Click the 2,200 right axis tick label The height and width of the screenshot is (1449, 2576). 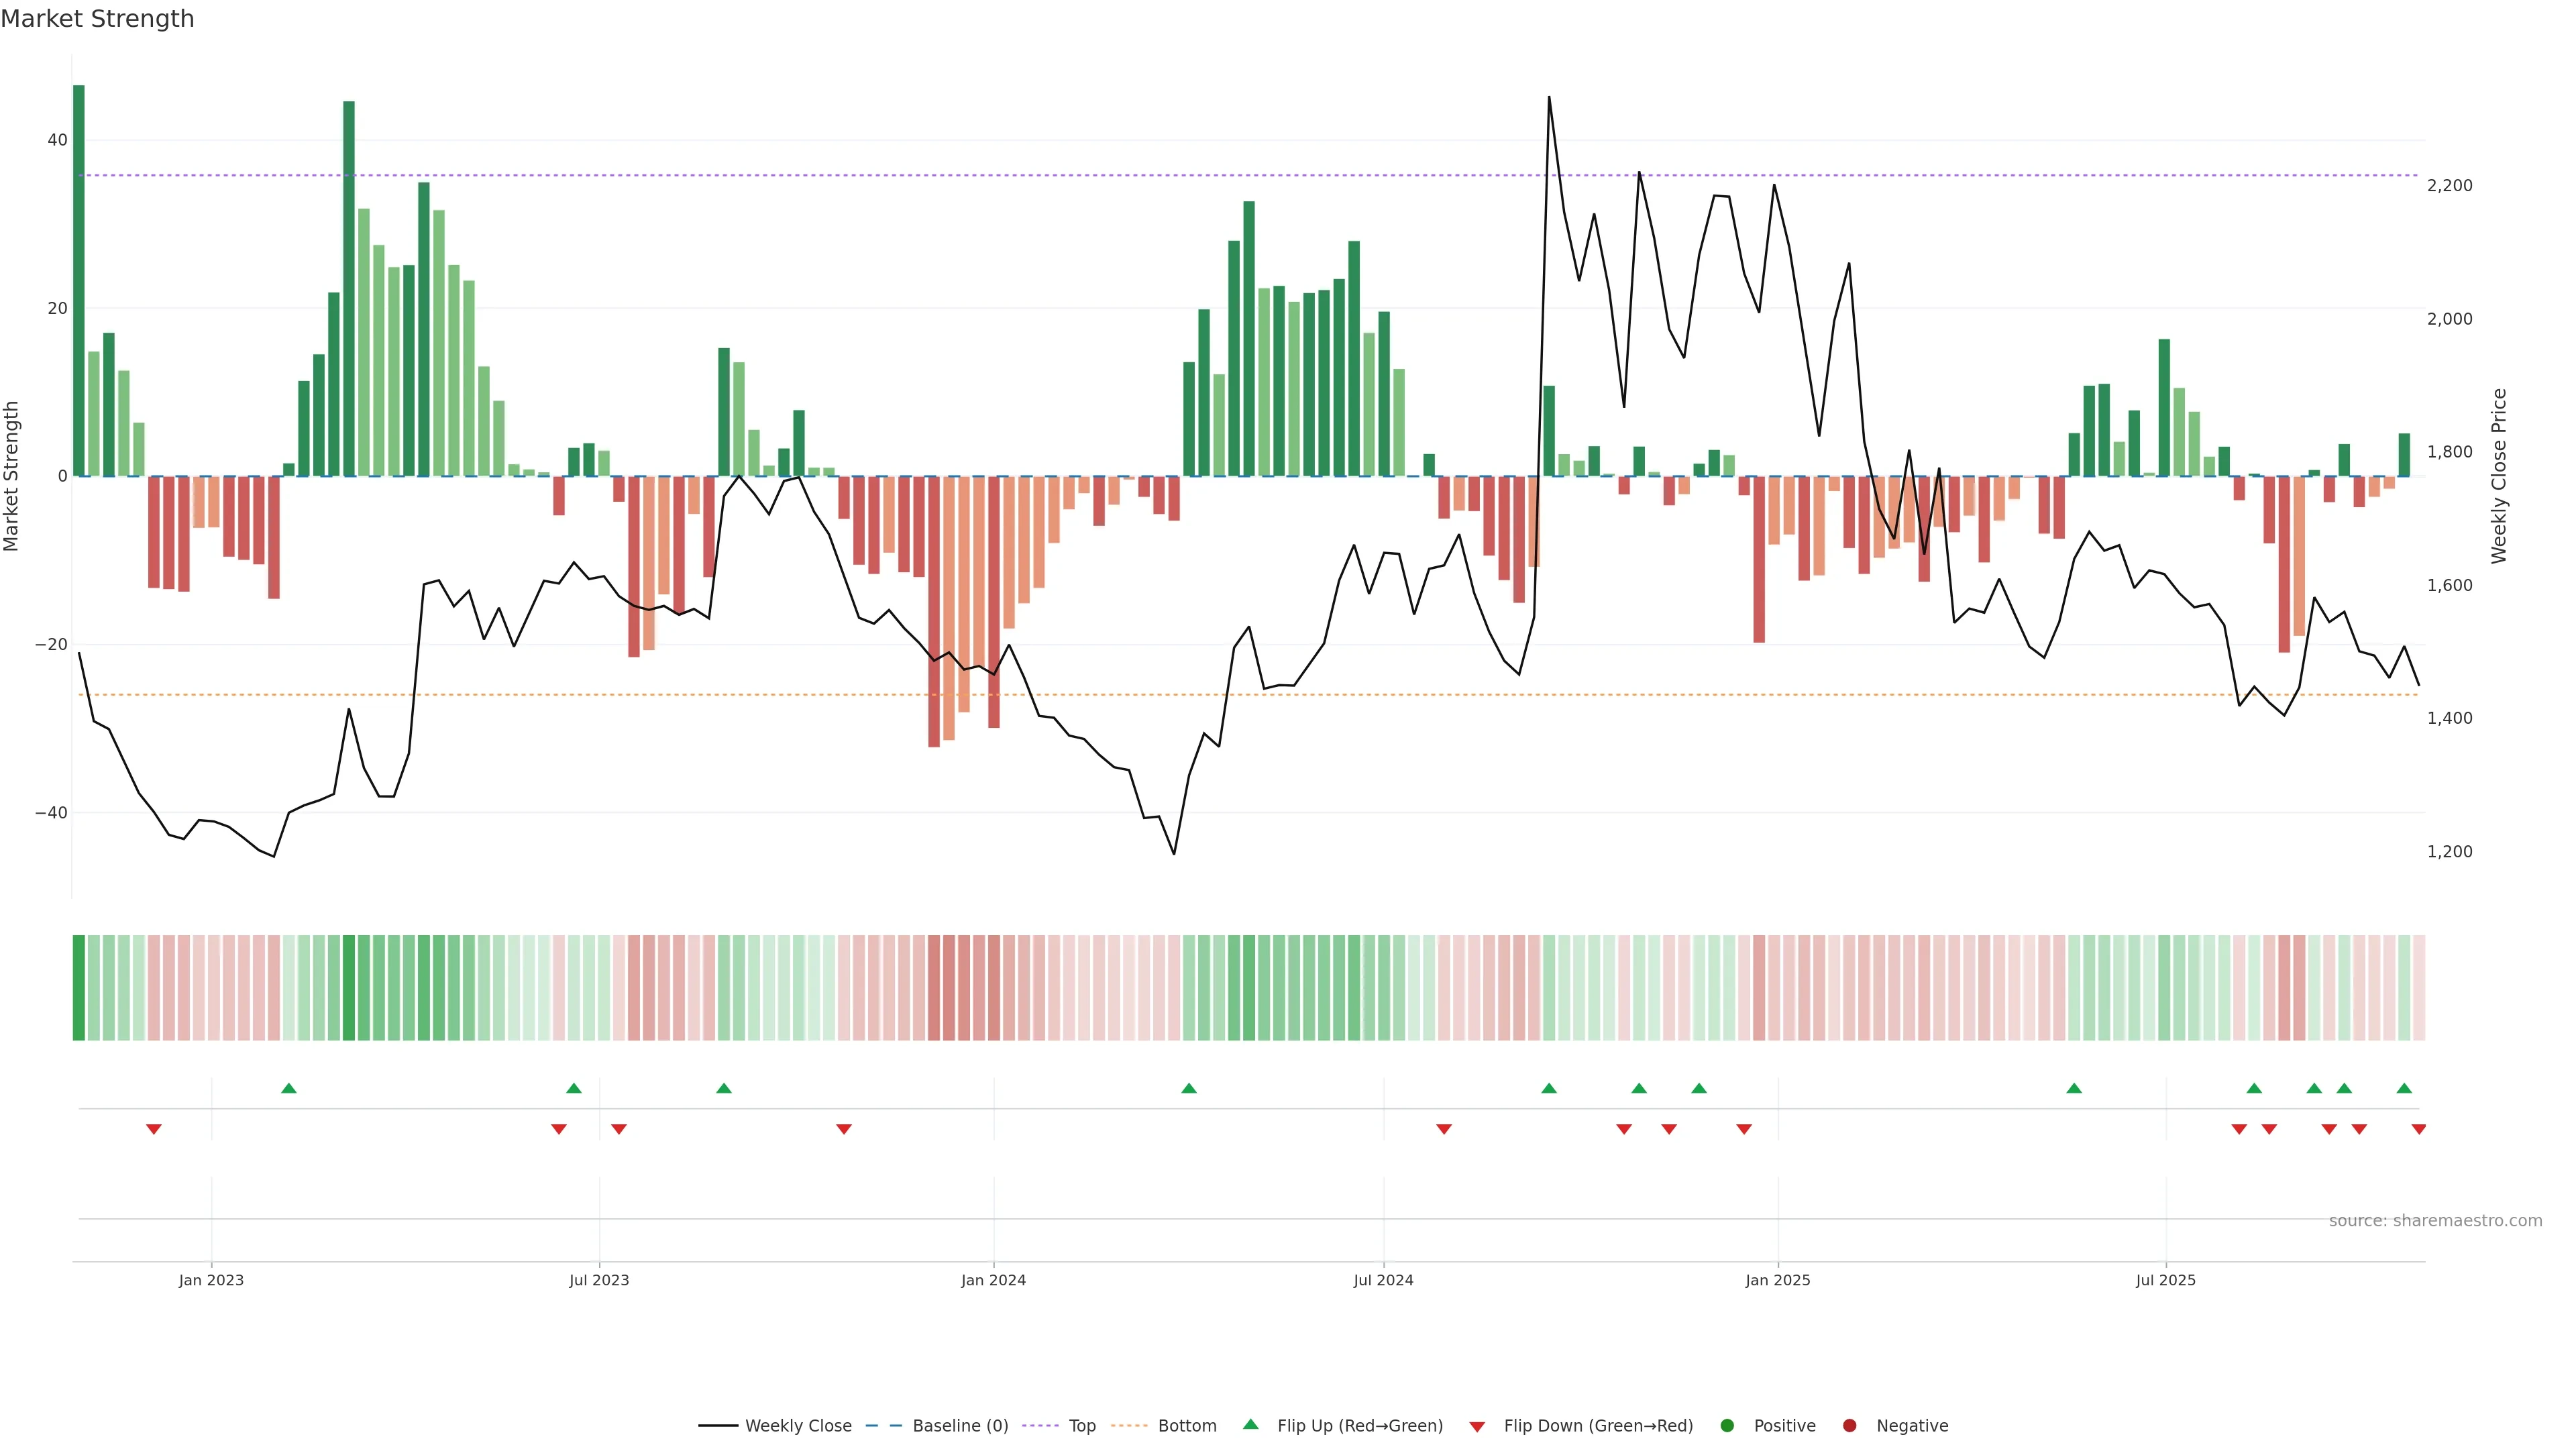pyautogui.click(x=2449, y=185)
